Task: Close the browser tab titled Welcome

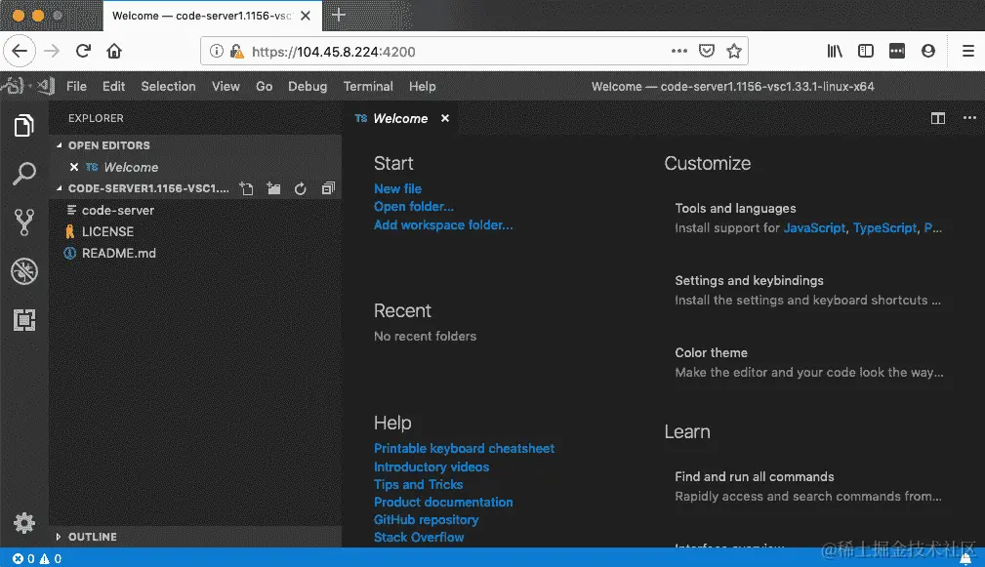Action: pyautogui.click(x=306, y=16)
